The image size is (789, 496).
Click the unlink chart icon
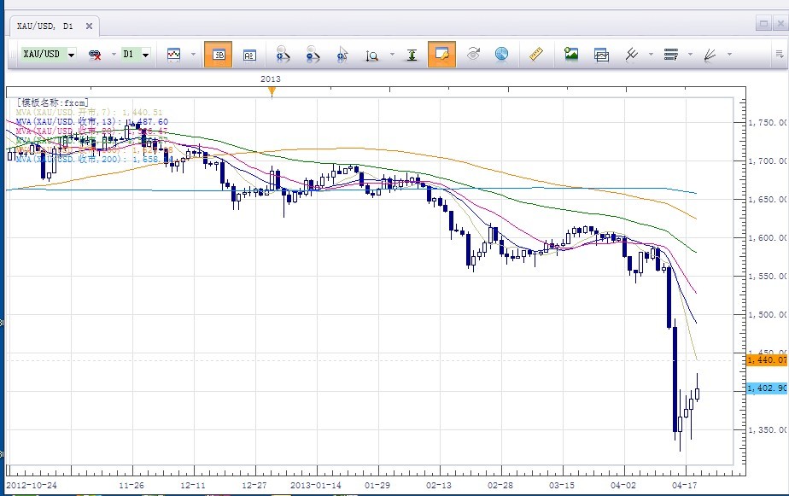(96, 55)
